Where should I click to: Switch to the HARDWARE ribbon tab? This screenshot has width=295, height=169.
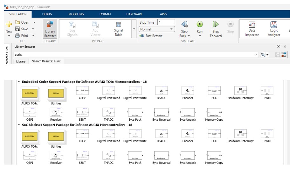point(134,14)
